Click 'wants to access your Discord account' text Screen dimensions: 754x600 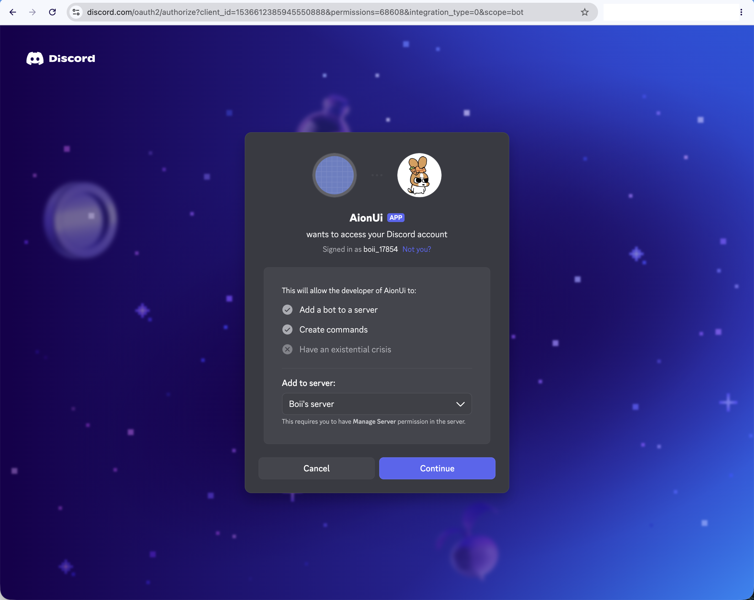tap(377, 234)
